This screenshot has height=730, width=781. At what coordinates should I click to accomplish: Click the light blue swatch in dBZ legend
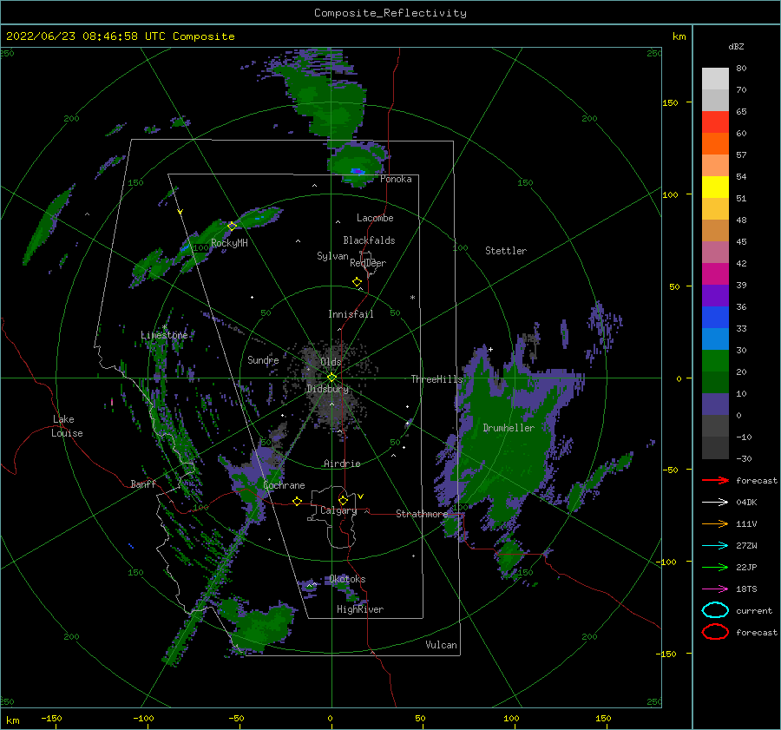pyautogui.click(x=715, y=339)
